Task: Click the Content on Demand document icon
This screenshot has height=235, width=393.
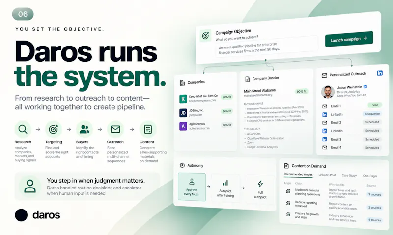Action: point(286,165)
